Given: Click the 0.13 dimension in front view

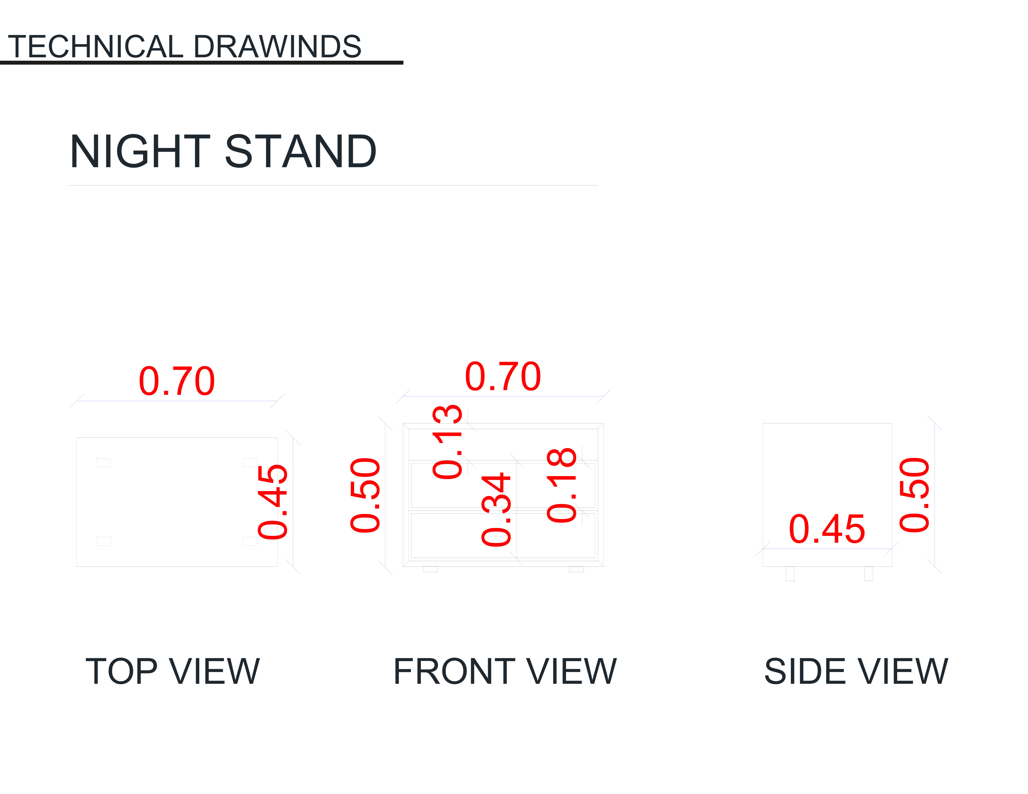Looking at the screenshot, I should [447, 442].
